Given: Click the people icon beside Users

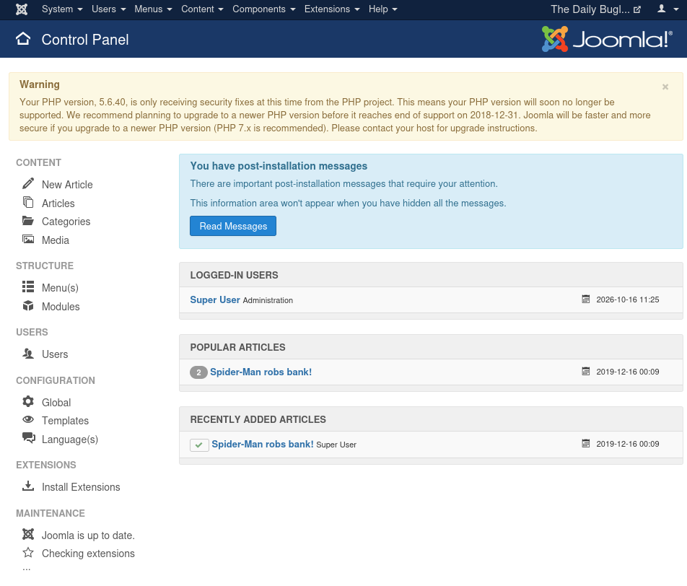Looking at the screenshot, I should tap(28, 354).
